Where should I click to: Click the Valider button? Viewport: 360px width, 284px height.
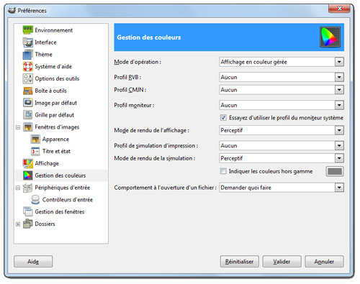coord(282,262)
